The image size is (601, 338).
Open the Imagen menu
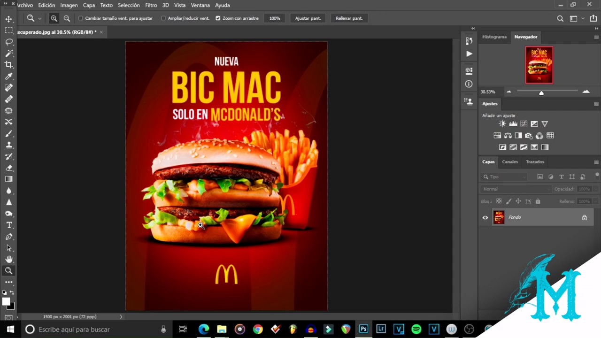(x=69, y=5)
